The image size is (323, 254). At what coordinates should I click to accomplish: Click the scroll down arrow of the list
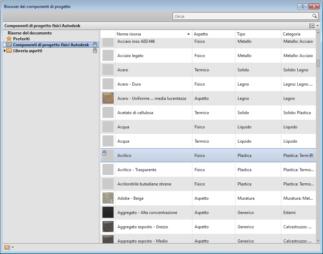coord(318,241)
